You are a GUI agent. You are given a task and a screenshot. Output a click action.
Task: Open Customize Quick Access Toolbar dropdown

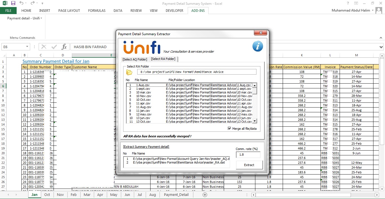(42, 3)
